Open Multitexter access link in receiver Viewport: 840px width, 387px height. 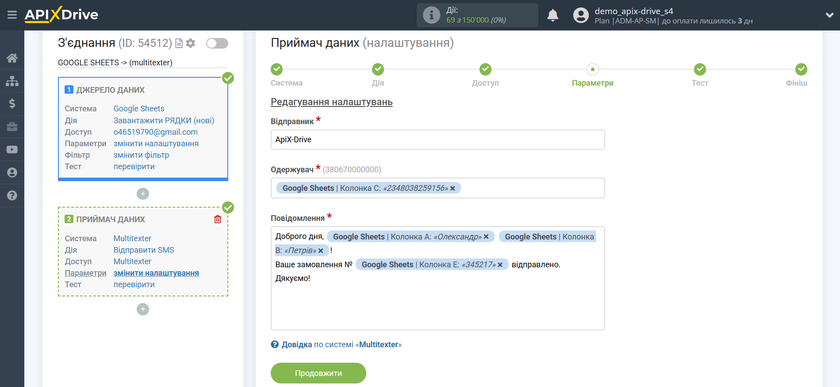coord(132,262)
